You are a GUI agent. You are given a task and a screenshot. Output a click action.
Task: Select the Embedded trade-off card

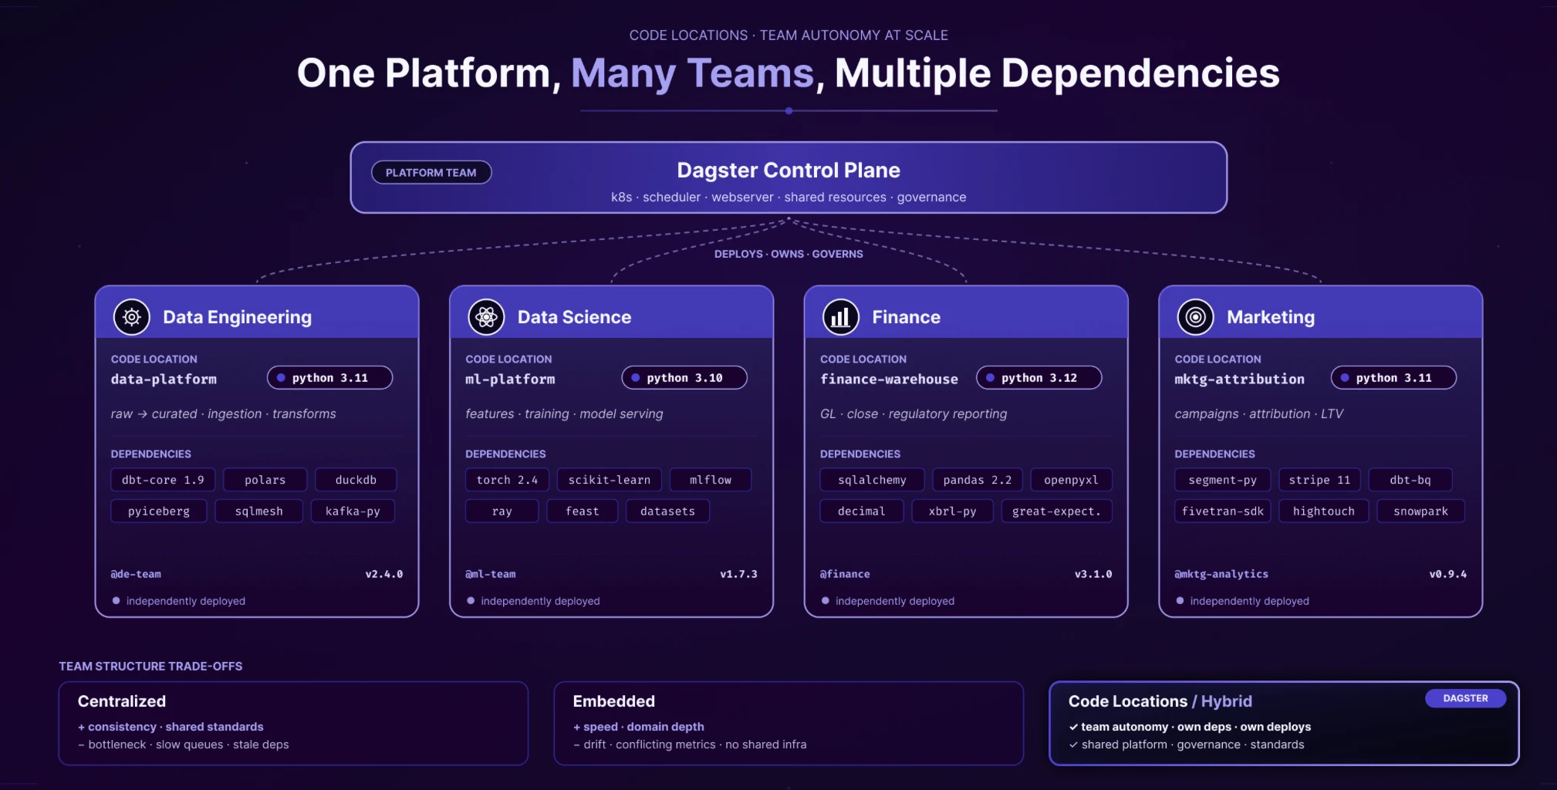(789, 723)
